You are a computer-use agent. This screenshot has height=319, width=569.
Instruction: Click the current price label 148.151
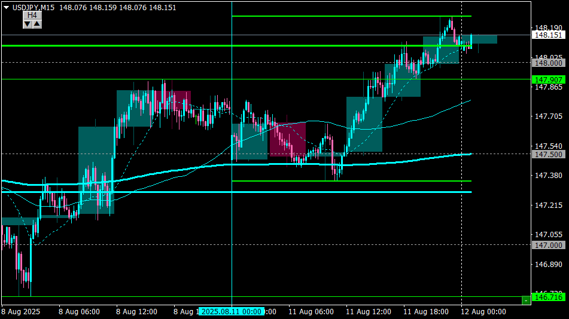click(548, 35)
